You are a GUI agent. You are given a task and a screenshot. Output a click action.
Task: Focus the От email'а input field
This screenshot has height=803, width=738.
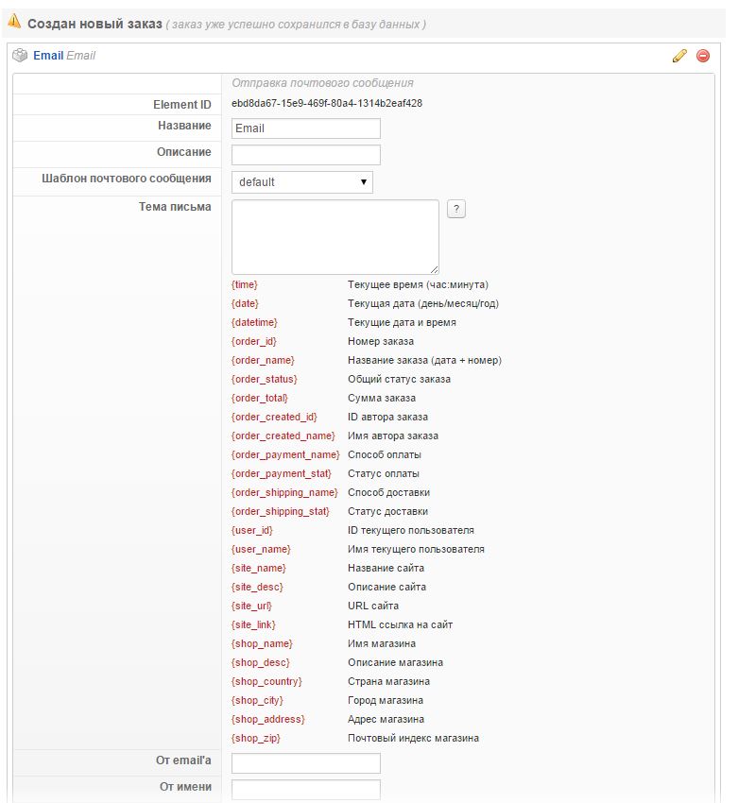pos(306,763)
